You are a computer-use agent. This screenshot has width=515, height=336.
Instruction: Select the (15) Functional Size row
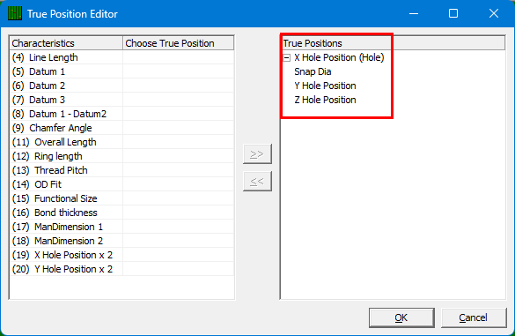tap(121, 198)
